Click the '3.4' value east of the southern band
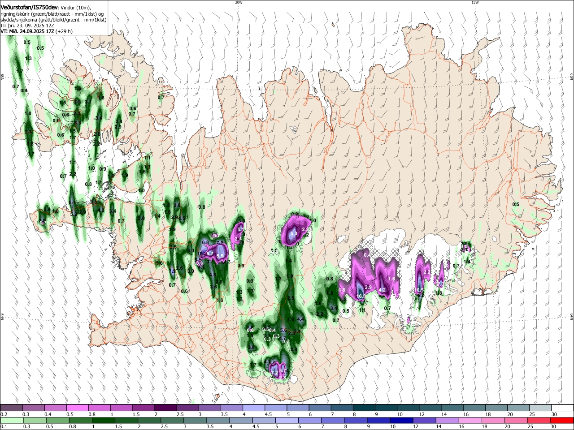This screenshot has height=430, width=574. 333,309
